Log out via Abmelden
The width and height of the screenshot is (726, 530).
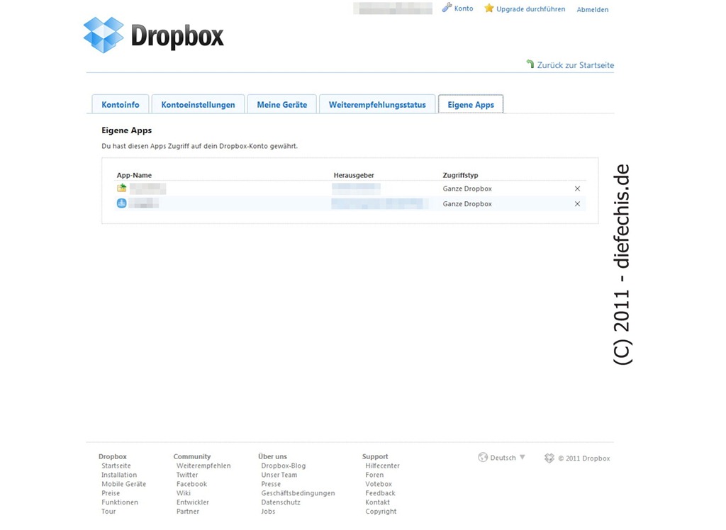pyautogui.click(x=593, y=9)
